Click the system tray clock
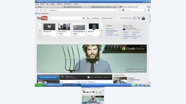This screenshot has height=104, width=186. click(x=148, y=85)
